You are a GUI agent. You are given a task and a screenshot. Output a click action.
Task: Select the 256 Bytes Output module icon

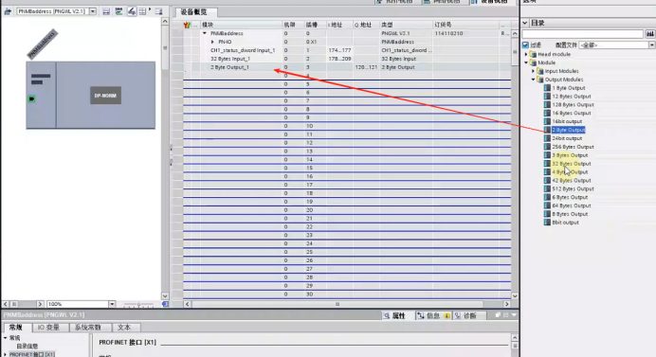(547, 147)
